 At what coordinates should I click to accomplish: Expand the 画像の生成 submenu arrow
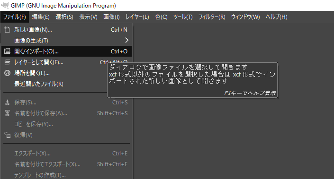click(127, 40)
